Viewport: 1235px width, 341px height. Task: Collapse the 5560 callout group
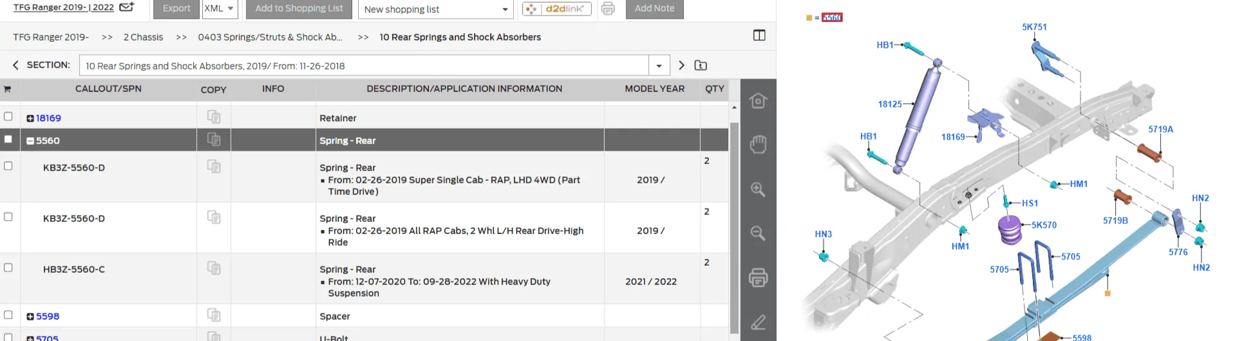pos(30,141)
